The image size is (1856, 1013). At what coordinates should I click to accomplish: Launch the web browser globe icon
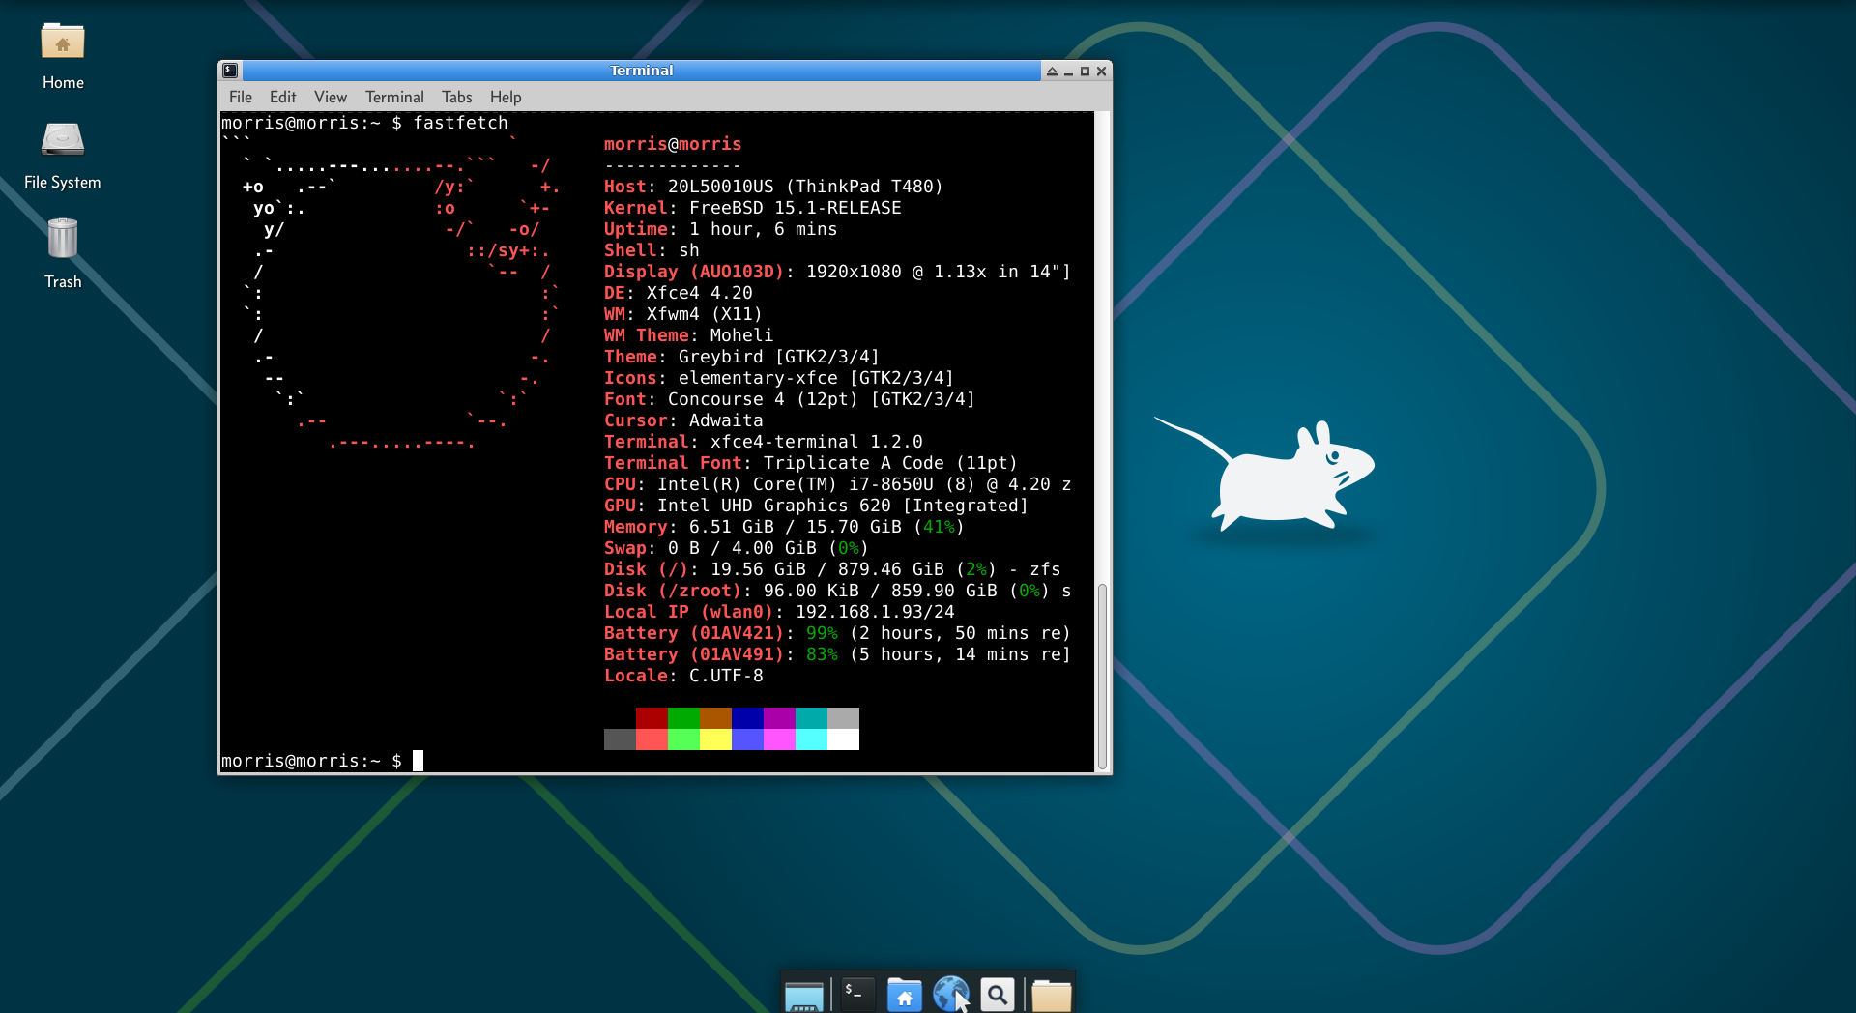coord(951,994)
